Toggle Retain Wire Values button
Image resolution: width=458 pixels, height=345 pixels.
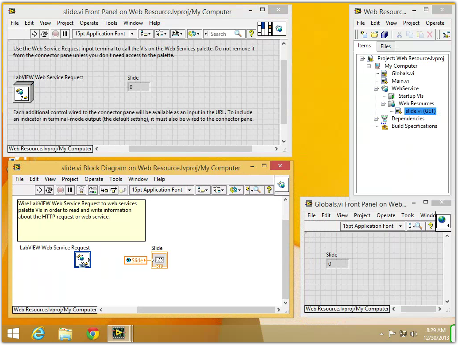[x=92, y=190]
